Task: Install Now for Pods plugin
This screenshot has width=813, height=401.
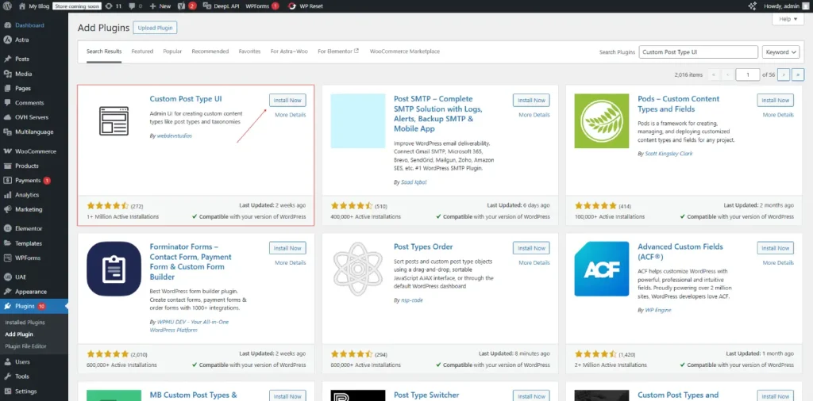Action: click(x=775, y=101)
